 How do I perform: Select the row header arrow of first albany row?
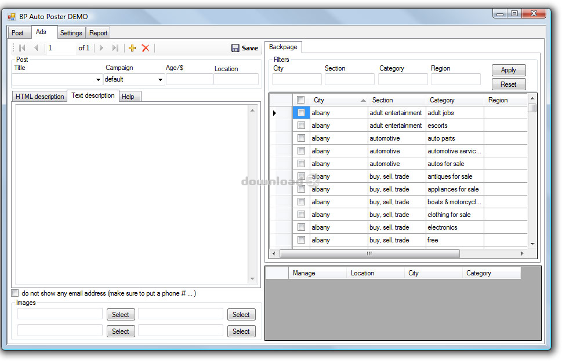pos(274,113)
